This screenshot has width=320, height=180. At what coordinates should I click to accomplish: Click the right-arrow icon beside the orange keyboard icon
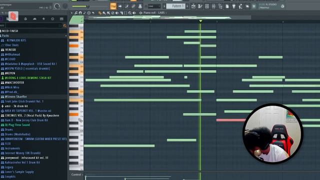(120, 6)
